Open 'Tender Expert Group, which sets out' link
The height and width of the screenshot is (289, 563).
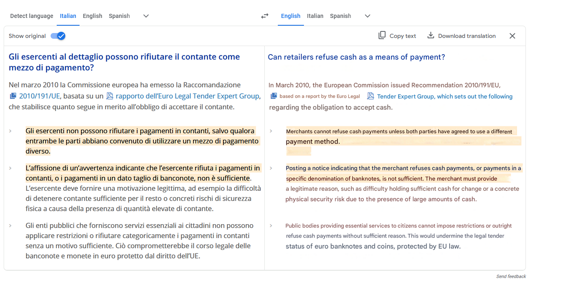click(x=445, y=97)
